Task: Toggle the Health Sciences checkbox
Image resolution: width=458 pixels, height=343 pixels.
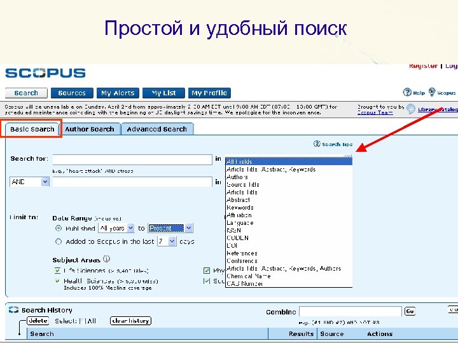Action: point(57,281)
